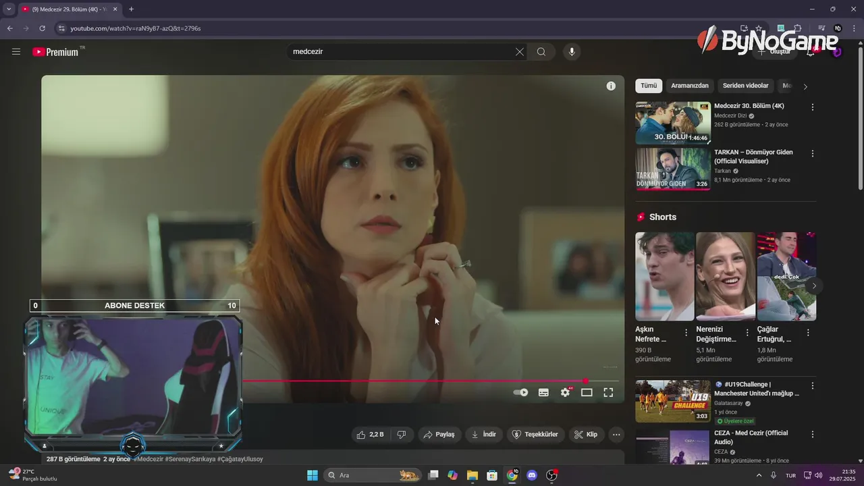Click the #ÇağatayUlusoy hashtag
Image resolution: width=864 pixels, height=486 pixels.
240,459
